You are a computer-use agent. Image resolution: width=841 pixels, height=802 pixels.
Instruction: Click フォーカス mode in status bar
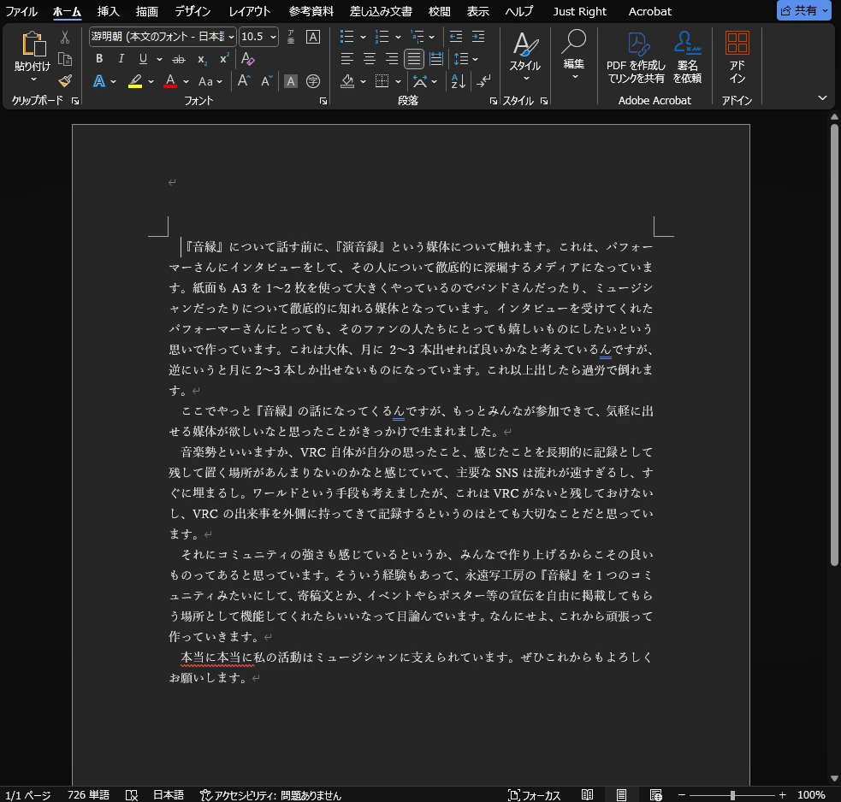pos(535,795)
